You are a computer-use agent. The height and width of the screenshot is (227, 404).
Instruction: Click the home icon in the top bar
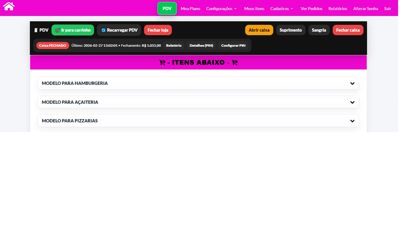tap(9, 6)
